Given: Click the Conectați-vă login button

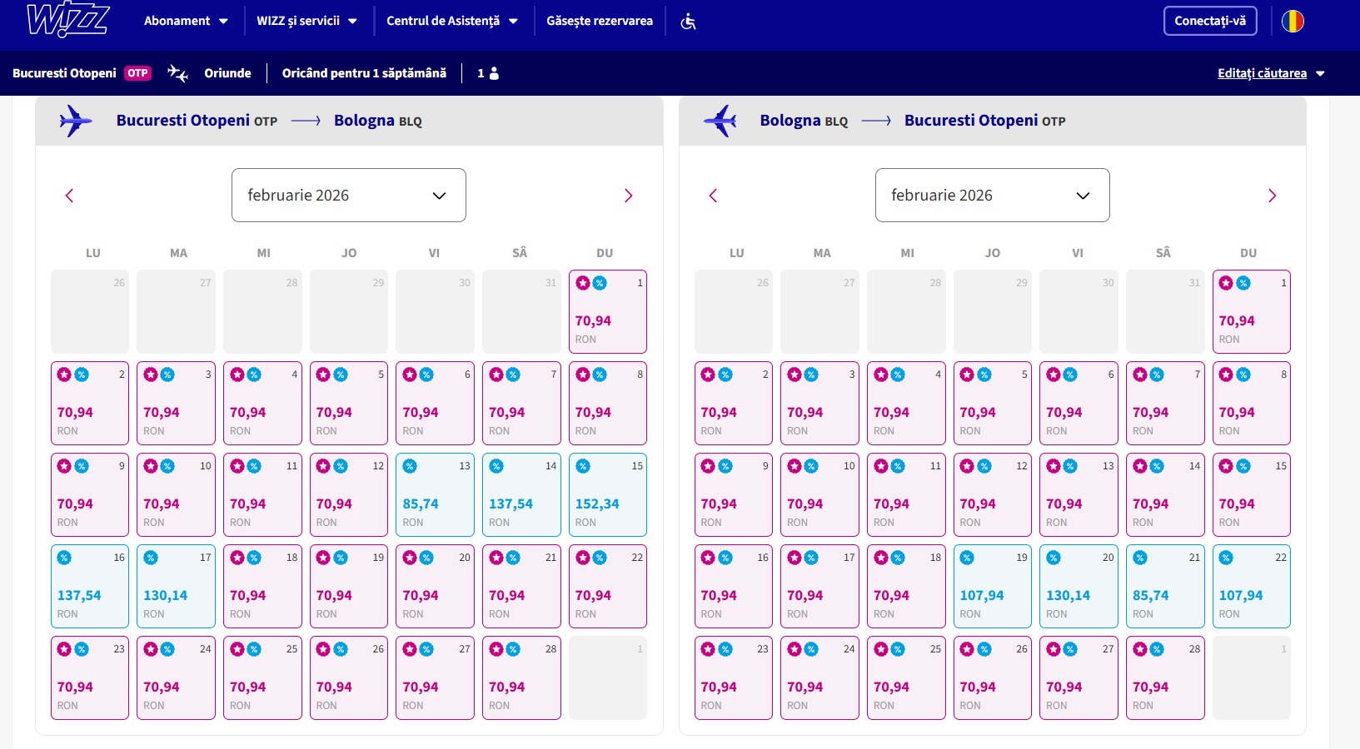Looking at the screenshot, I should click(x=1209, y=21).
